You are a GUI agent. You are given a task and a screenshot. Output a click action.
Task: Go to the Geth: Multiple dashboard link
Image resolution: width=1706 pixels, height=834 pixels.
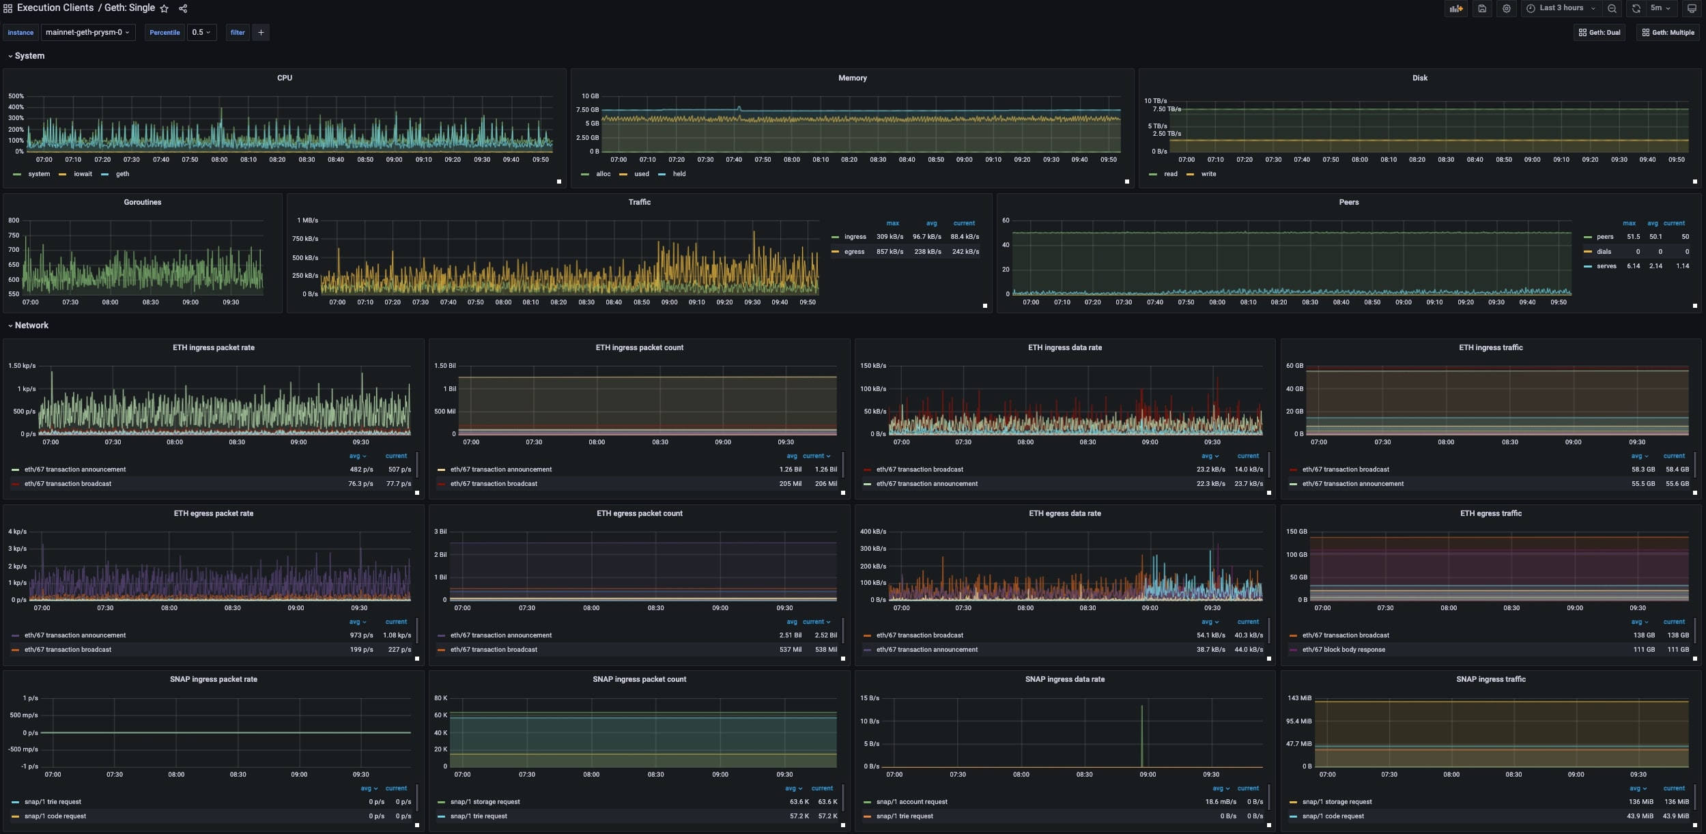point(1668,32)
